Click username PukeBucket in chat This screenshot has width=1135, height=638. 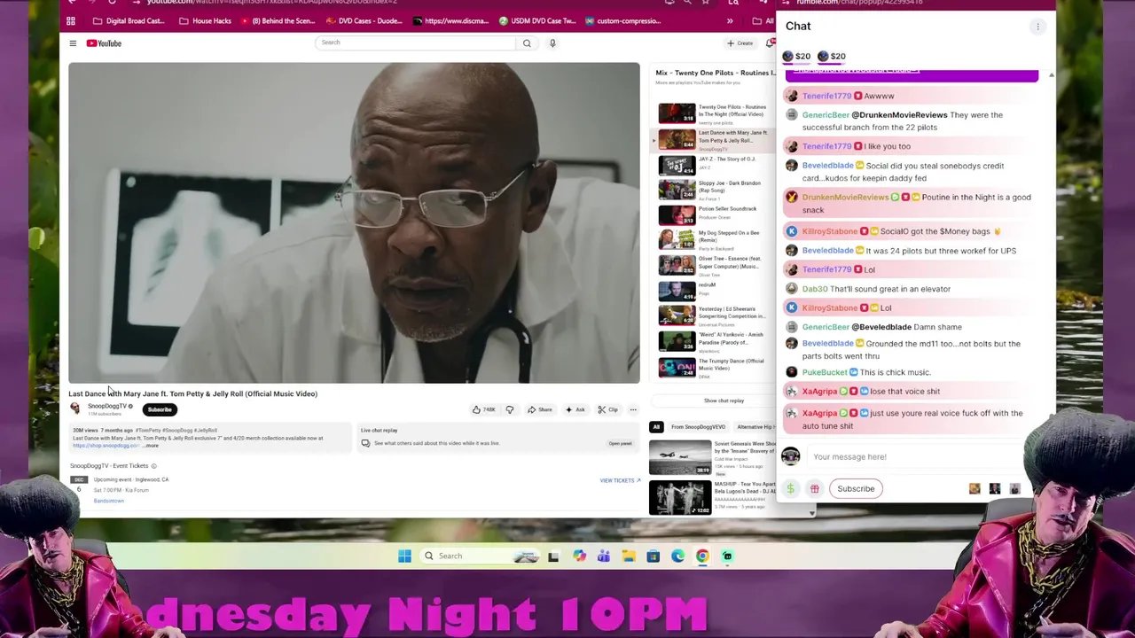(x=825, y=372)
